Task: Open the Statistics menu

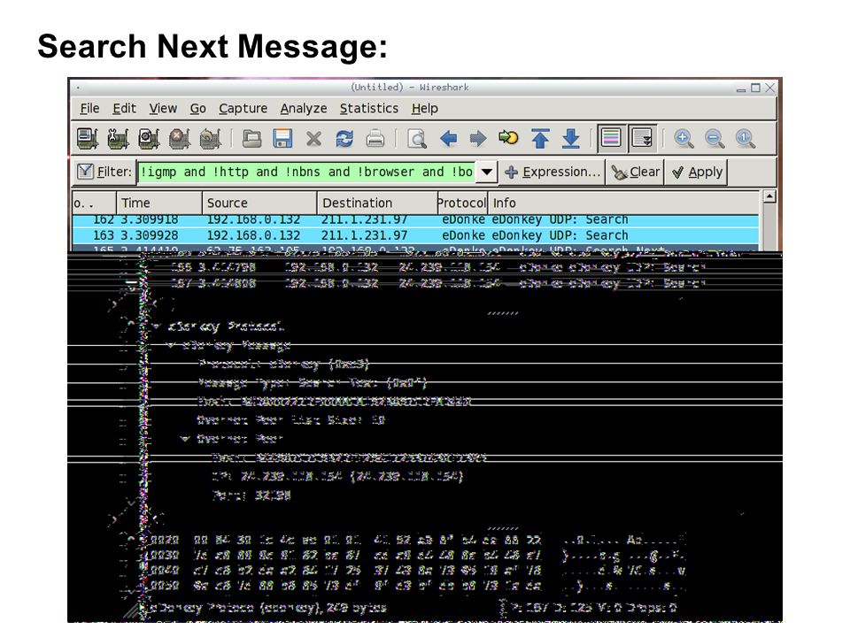Action: coord(369,108)
